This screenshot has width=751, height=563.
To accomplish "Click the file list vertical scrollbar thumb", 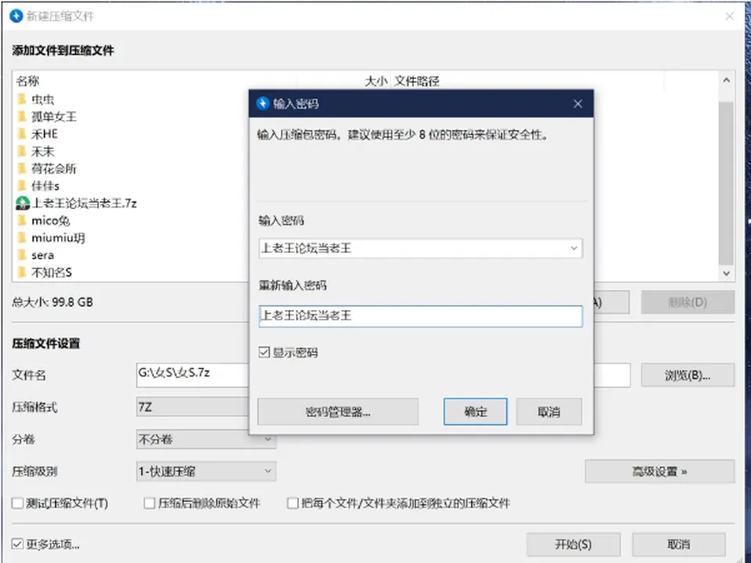I will point(726,182).
